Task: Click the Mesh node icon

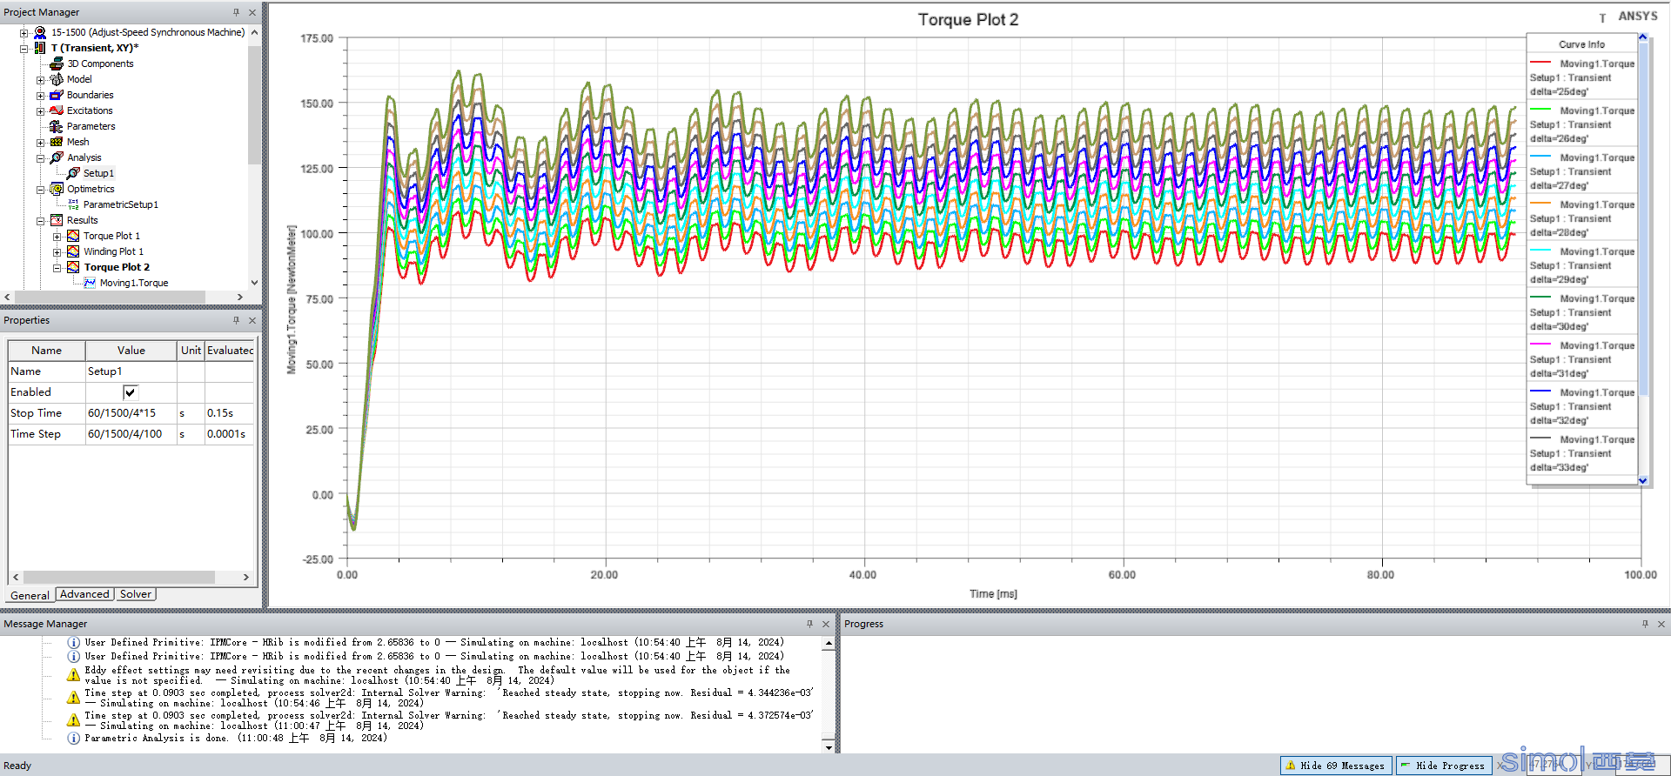Action: point(57,142)
